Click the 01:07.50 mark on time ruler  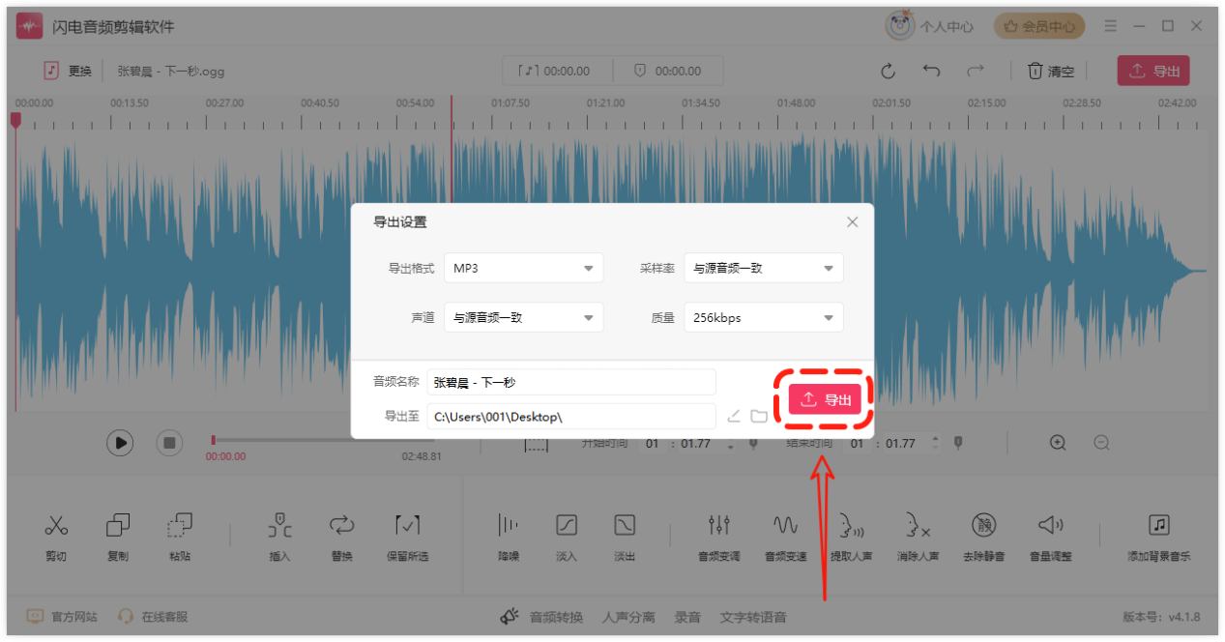coord(510,102)
